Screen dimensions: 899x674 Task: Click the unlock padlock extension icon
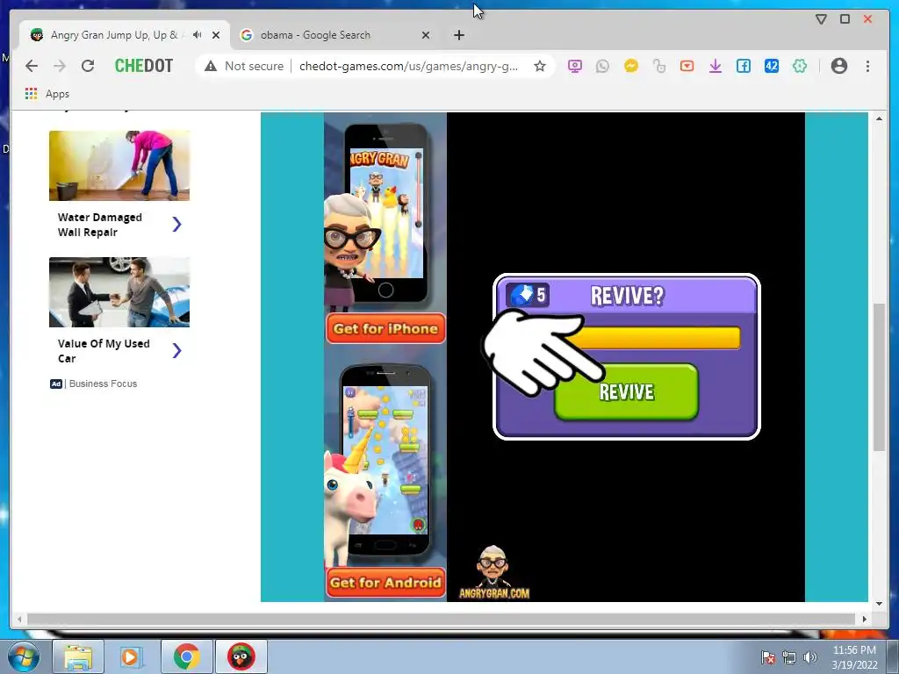point(658,66)
